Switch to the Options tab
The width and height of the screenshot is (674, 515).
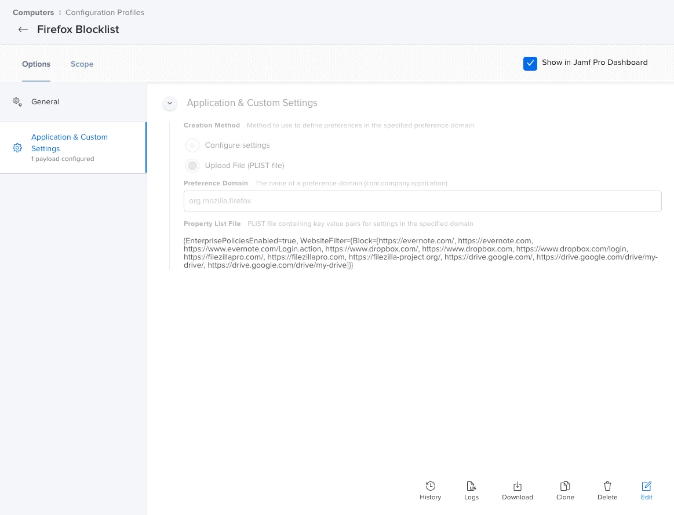pos(36,64)
